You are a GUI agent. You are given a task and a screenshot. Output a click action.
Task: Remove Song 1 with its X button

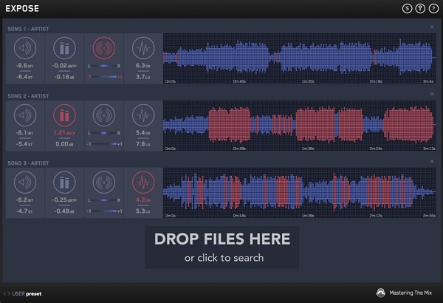(x=432, y=27)
